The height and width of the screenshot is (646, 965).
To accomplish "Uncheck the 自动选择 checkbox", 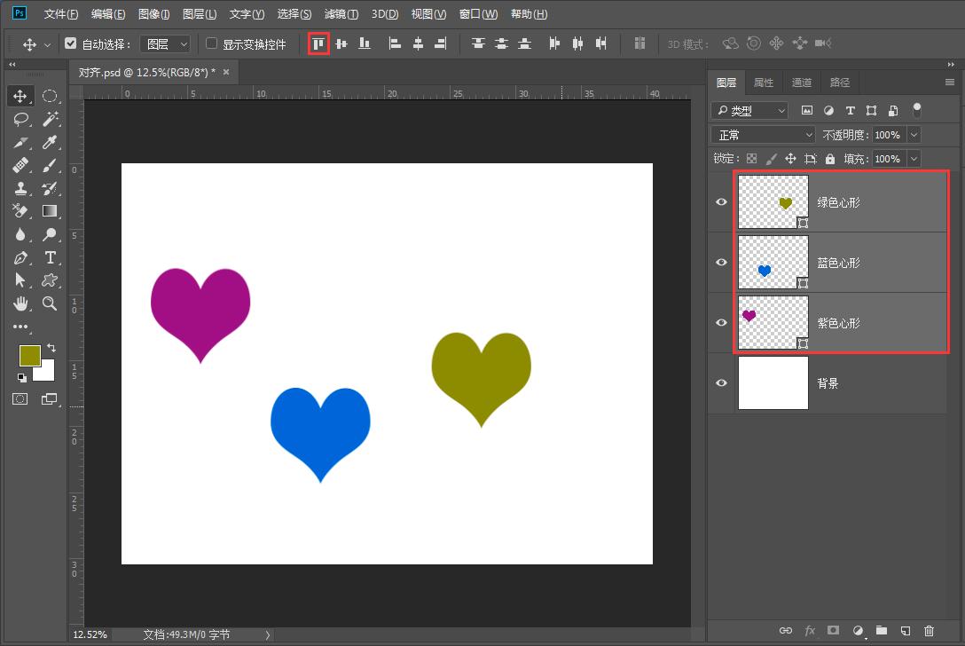I will click(x=71, y=43).
